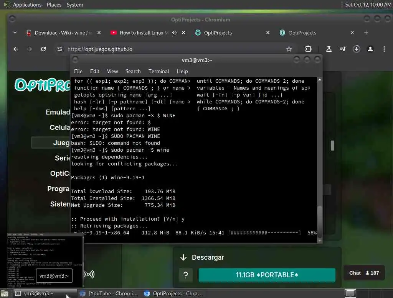The image size is (393, 298).
Task: Open the Chromium three-dot menu
Action: [x=384, y=49]
